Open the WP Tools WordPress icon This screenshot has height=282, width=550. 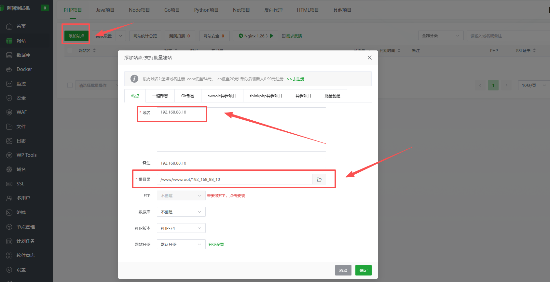(9, 155)
